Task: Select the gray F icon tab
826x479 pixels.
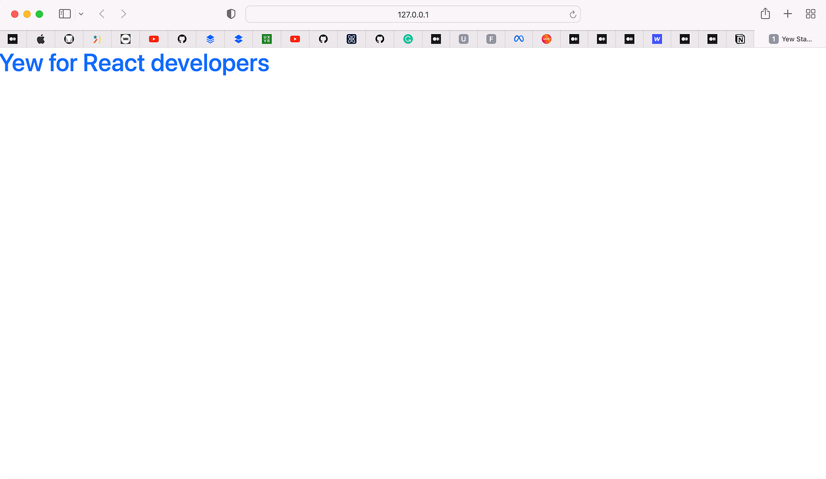Action: coord(491,39)
